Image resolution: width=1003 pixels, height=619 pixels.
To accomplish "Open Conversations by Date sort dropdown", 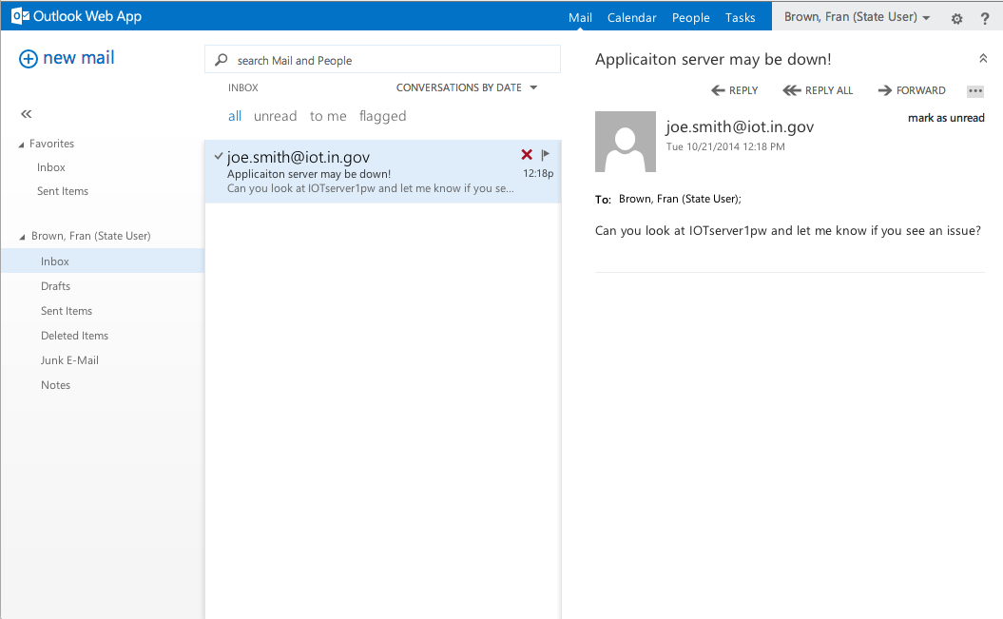I will point(467,87).
